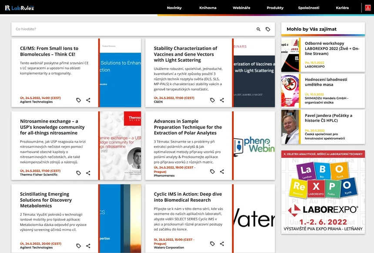Image resolution: width=374 pixels, height=253 pixels.
Task: Open 'Stability Characterization of Vaccines' webinar title
Action: pyautogui.click(x=185, y=54)
